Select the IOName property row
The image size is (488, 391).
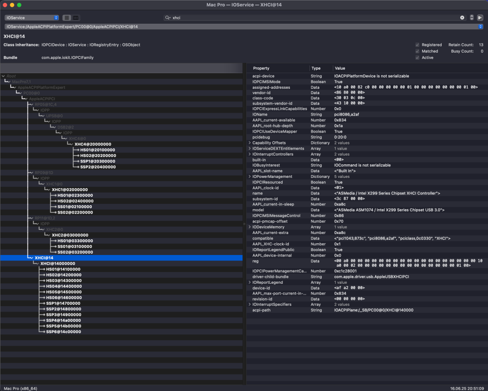coord(367,115)
